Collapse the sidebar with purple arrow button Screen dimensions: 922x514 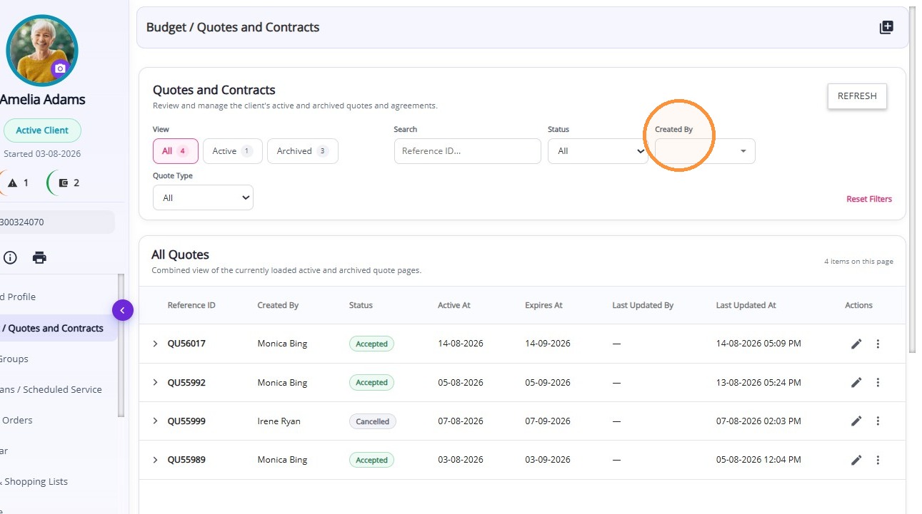tap(123, 310)
